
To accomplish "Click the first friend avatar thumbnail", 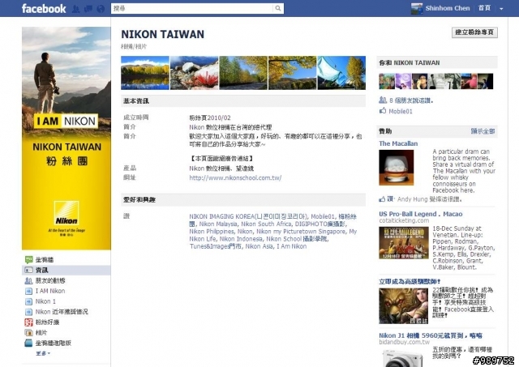I will pos(387,81).
